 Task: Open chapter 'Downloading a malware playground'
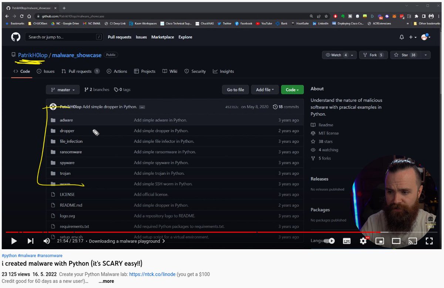coord(127,241)
